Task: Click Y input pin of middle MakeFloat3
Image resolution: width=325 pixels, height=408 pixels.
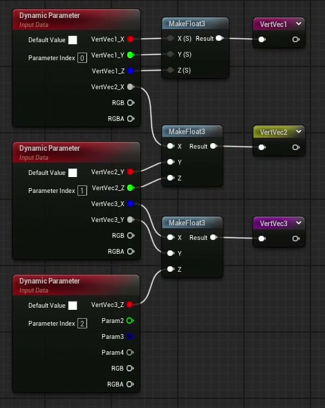Action: pos(171,162)
